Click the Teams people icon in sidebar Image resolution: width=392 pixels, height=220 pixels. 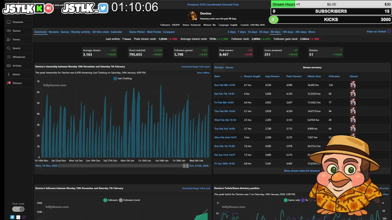pyautogui.click(x=9, y=39)
